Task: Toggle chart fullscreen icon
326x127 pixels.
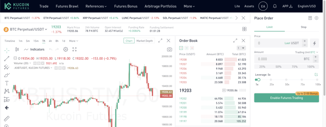Action: click(74, 49)
